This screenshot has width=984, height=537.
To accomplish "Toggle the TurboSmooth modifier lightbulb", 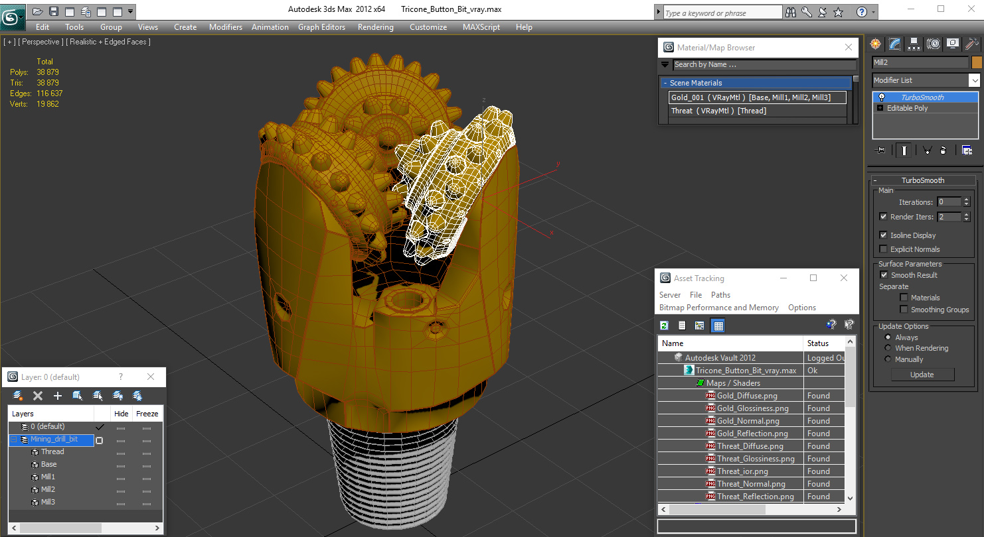I will tap(881, 97).
